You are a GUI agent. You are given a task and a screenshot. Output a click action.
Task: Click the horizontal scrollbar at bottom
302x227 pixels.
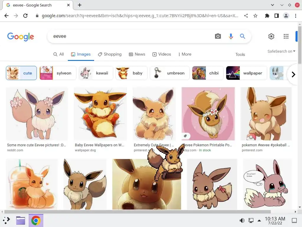[137, 212]
